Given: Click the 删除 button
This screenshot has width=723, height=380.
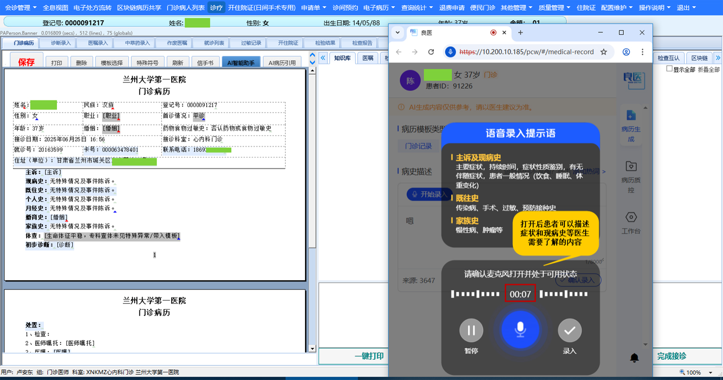Looking at the screenshot, I should 82,63.
